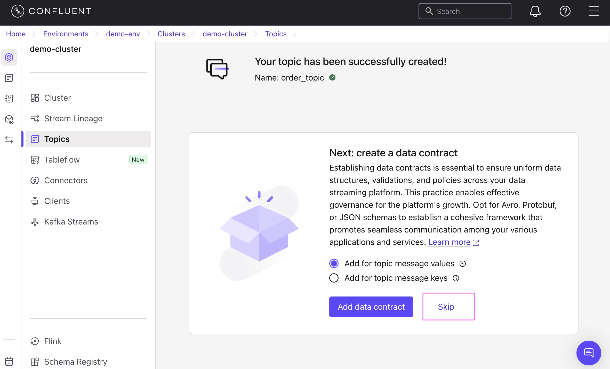Viewport: 610px width, 369px height.
Task: Click the Confluent logo icon
Action: point(18,11)
